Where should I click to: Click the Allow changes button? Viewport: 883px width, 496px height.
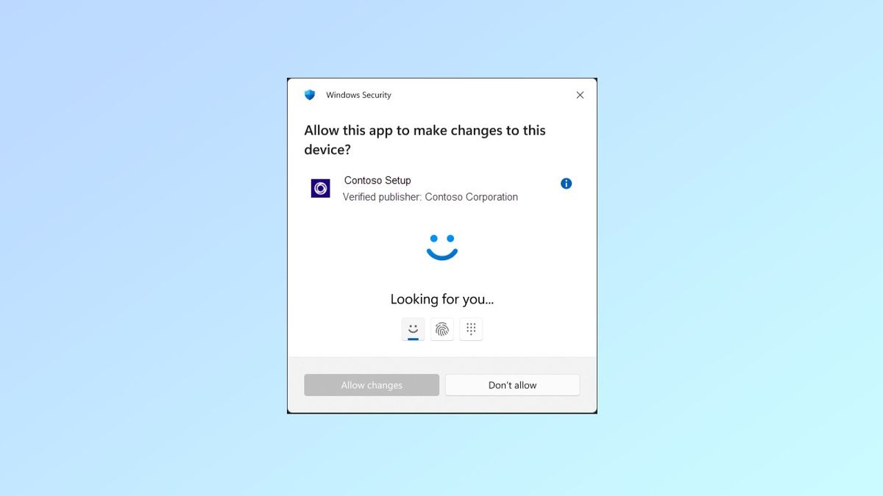pos(372,384)
